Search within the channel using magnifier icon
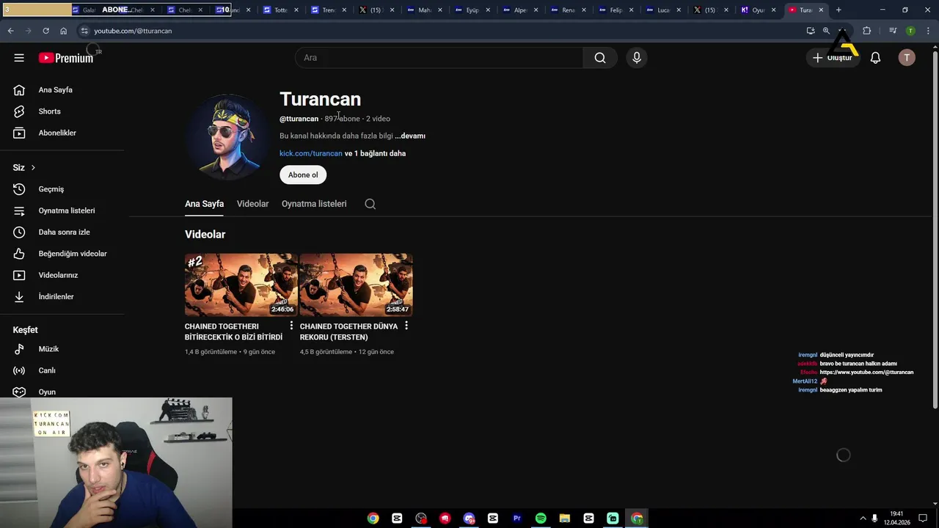This screenshot has height=528, width=939. pyautogui.click(x=370, y=204)
